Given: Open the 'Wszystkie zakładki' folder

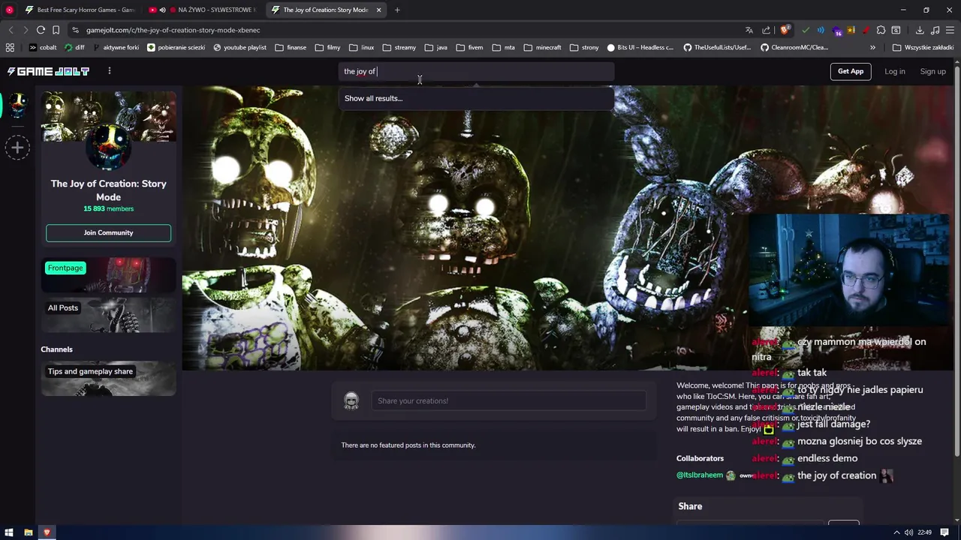Looking at the screenshot, I should pos(923,47).
